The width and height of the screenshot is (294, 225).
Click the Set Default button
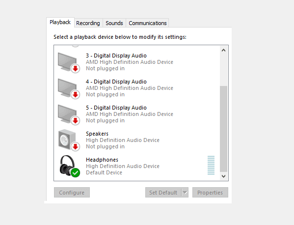click(163, 193)
